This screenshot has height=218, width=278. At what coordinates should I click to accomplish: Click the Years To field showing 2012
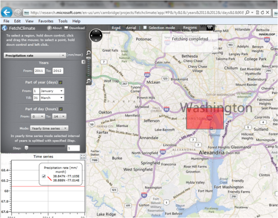(57, 71)
